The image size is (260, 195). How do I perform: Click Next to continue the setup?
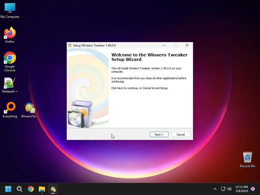[x=159, y=135]
